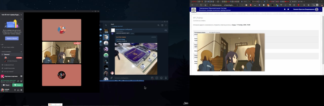Click the green Screen share button
324x106 pixels.
(x=17, y=85)
